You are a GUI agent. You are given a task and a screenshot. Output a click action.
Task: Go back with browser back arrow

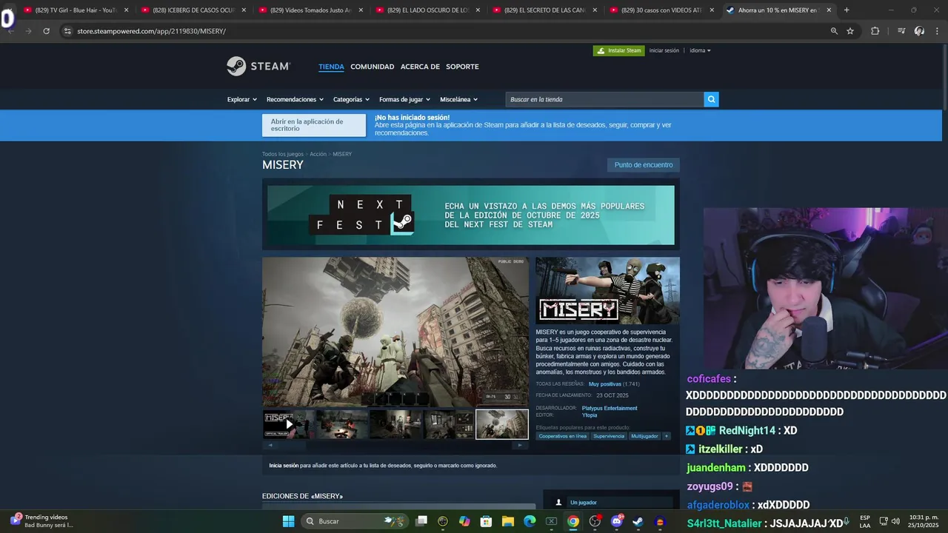[x=10, y=31]
